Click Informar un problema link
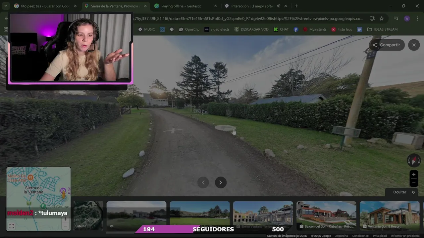Screen dimensions: 424x238 coord(405,236)
